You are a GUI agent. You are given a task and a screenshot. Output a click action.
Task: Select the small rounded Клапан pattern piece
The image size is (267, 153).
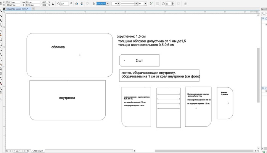tap(225, 103)
